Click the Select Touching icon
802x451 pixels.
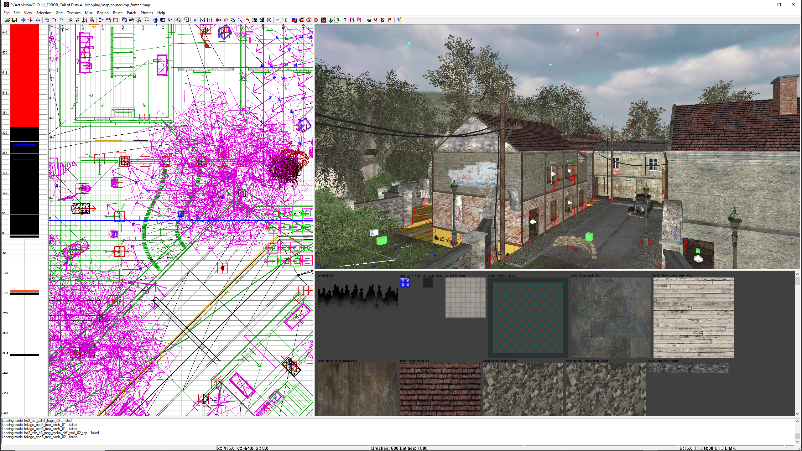tap(78, 20)
